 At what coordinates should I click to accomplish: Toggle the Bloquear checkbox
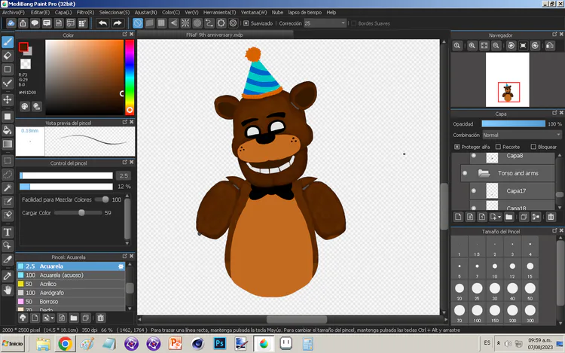(533, 147)
